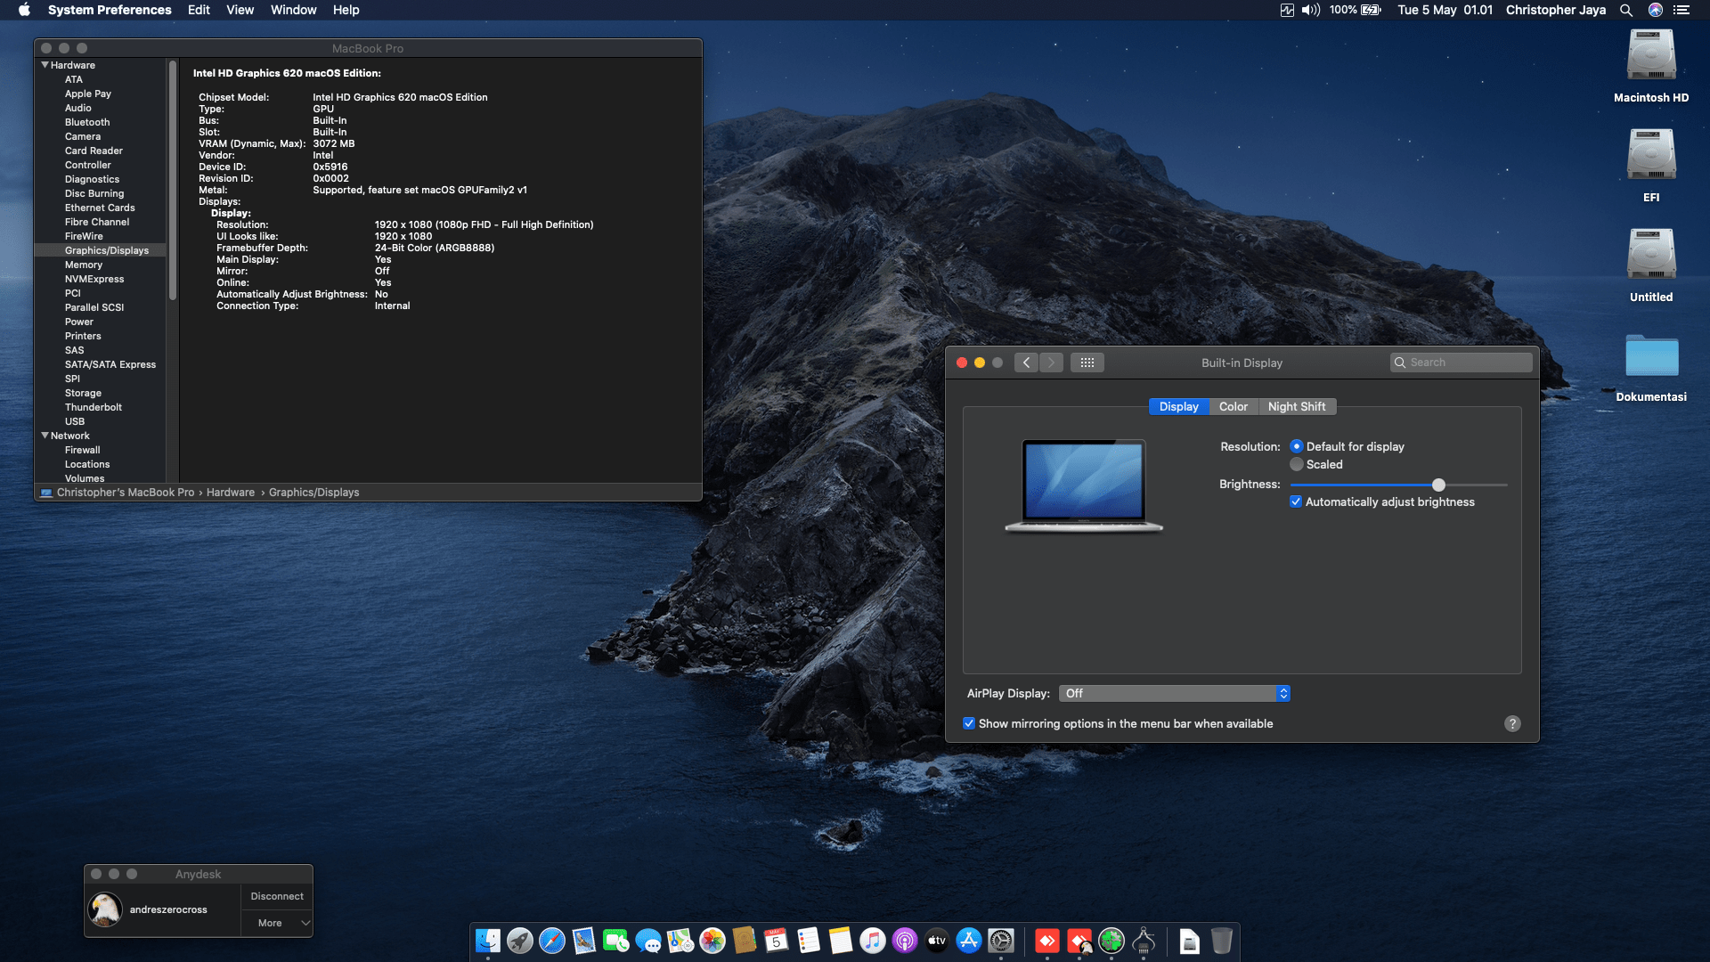Collapse the Hardware tree section

(x=45, y=65)
